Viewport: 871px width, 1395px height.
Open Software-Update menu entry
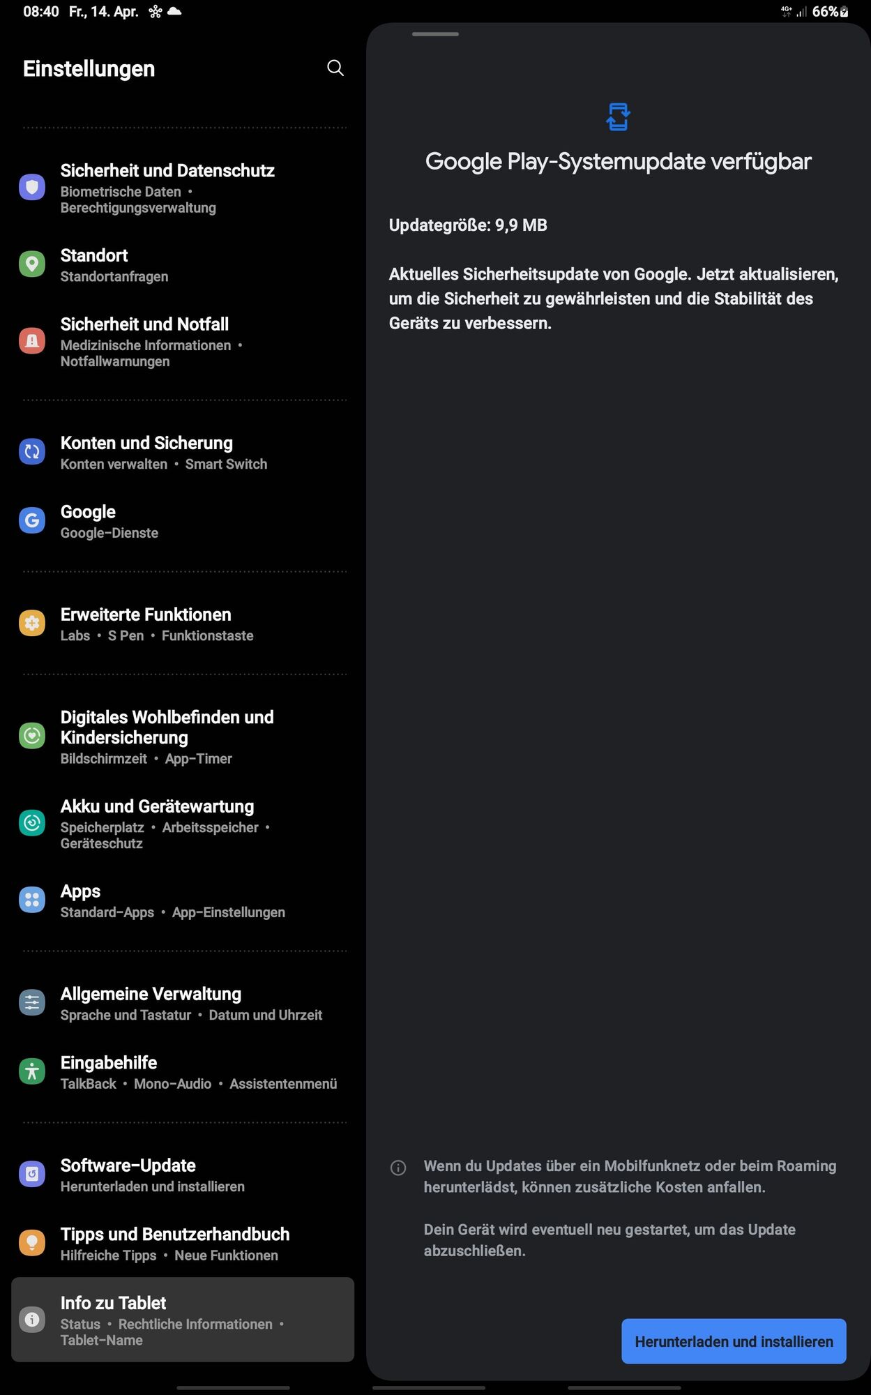pyautogui.click(x=183, y=1175)
